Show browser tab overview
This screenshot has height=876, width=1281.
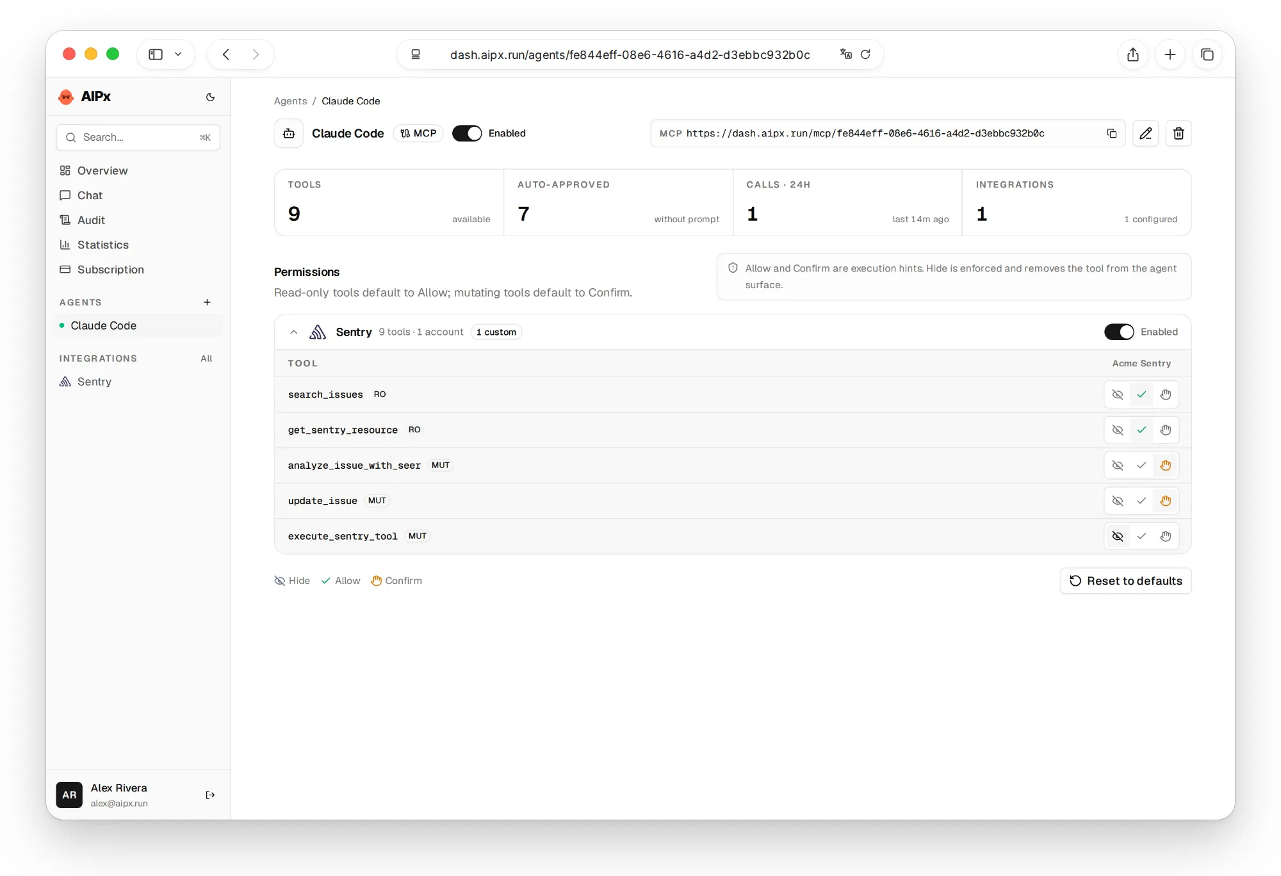click(1207, 54)
